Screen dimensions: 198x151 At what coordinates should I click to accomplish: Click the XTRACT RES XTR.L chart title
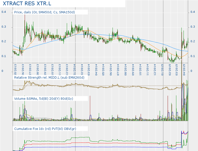(27, 4)
